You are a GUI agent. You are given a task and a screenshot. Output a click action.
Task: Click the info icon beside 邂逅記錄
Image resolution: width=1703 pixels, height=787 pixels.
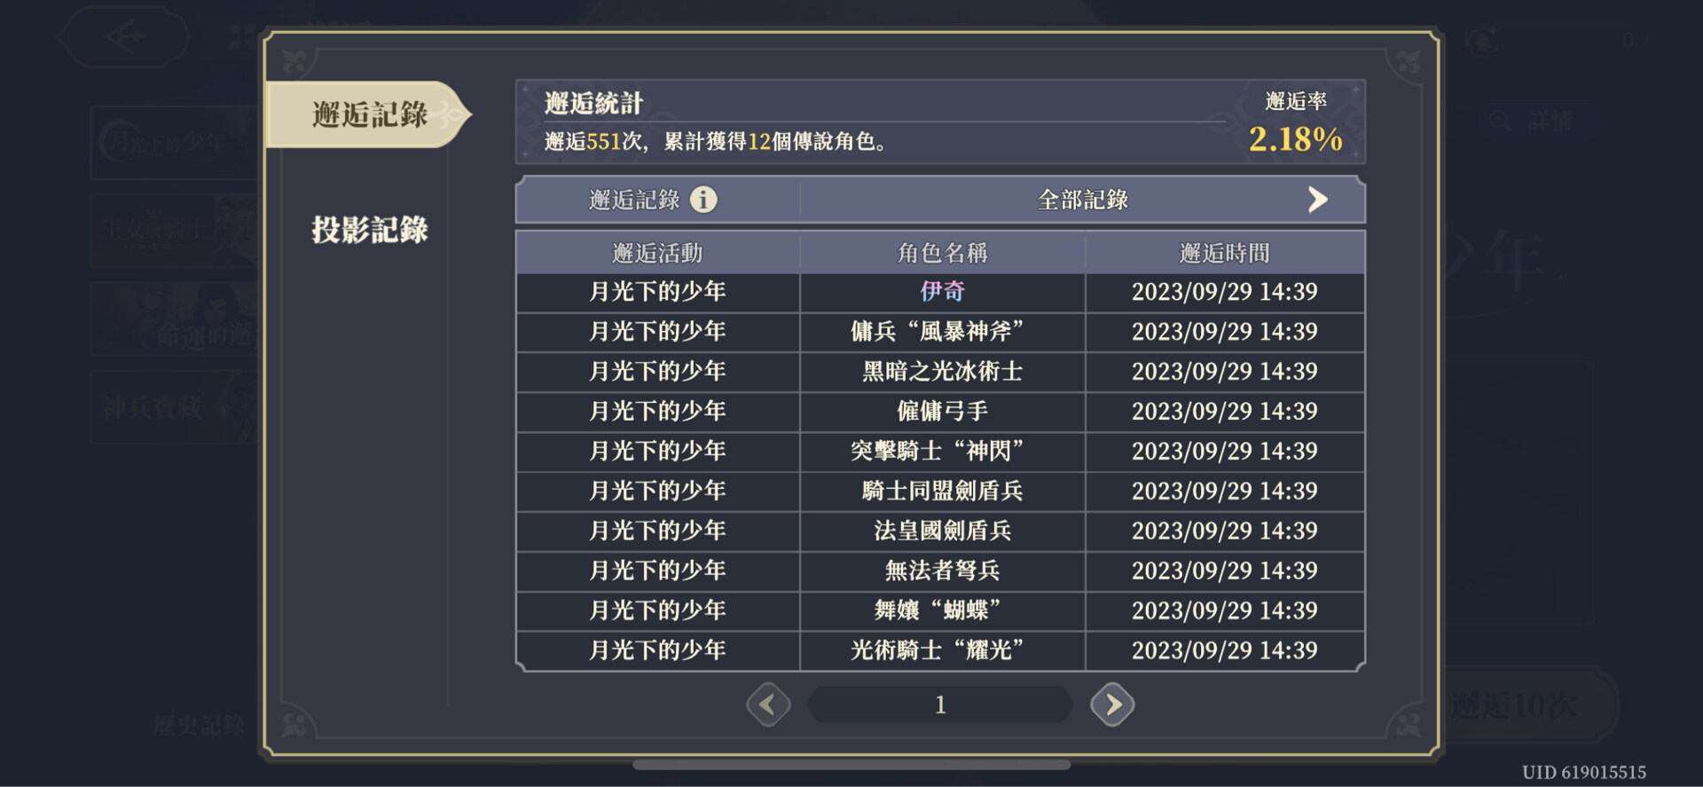click(703, 200)
